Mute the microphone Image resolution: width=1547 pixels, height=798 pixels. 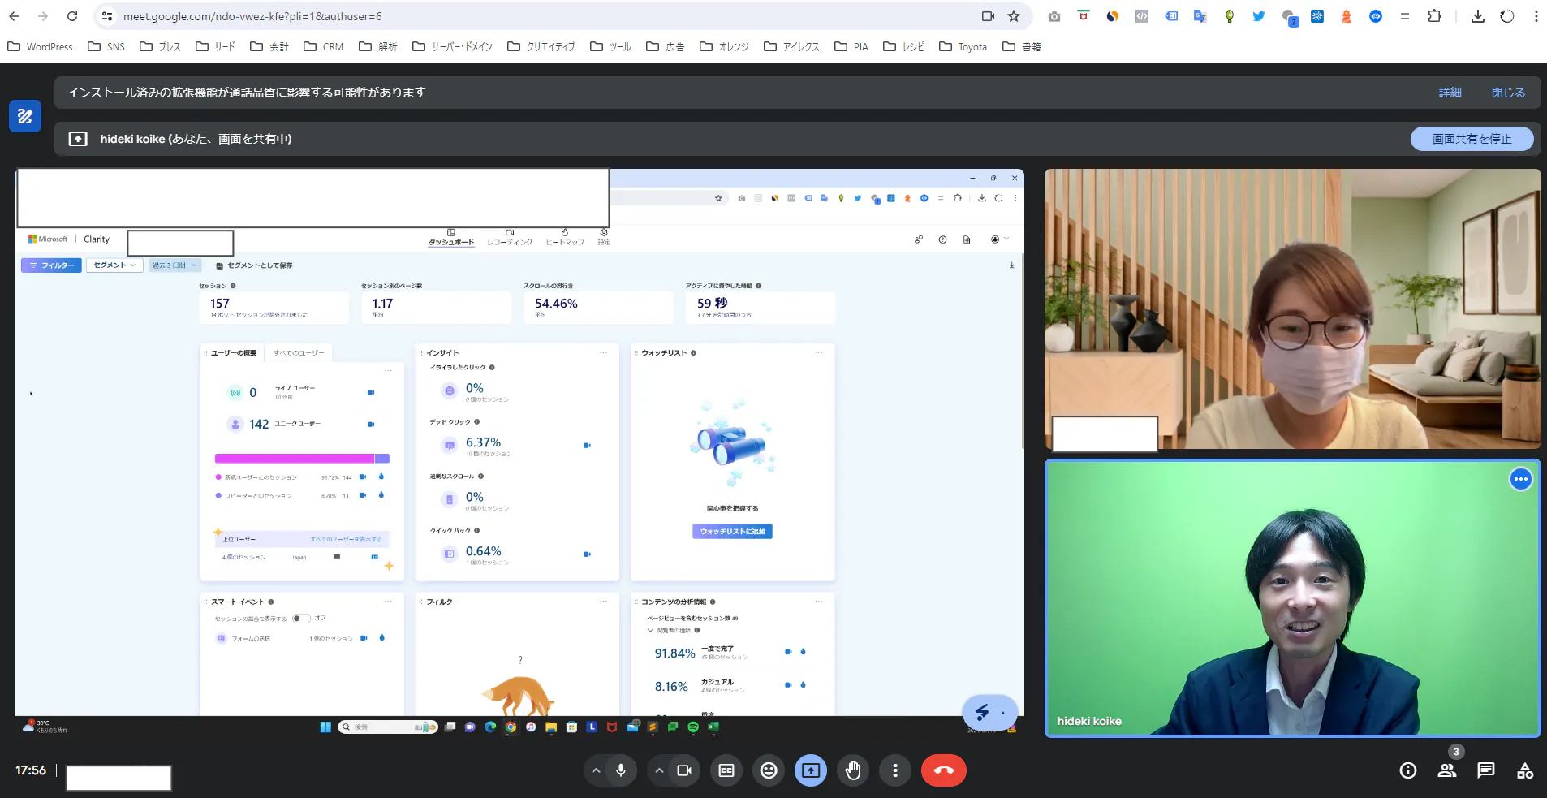(x=621, y=770)
